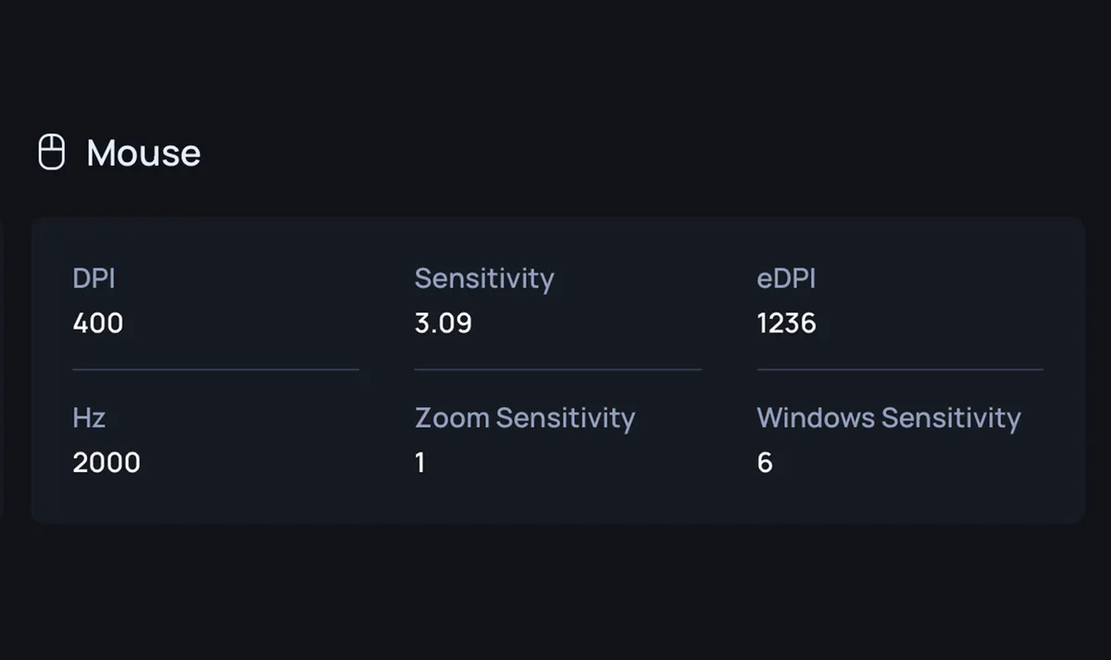Click the eDPI label
The height and width of the screenshot is (660, 1111).
click(x=786, y=278)
